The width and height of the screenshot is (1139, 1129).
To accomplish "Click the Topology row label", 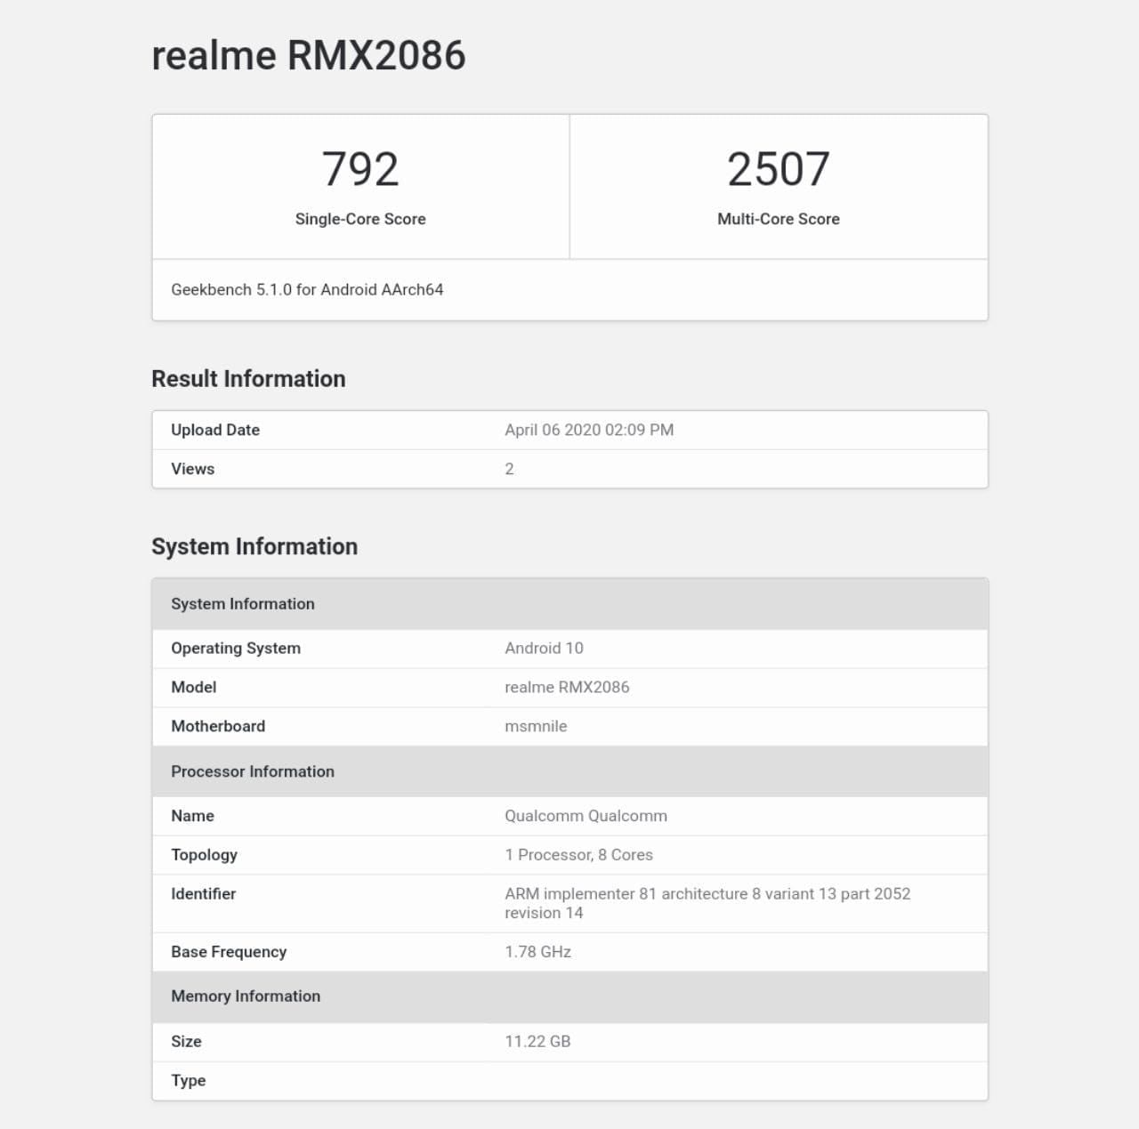I will pyautogui.click(x=204, y=855).
